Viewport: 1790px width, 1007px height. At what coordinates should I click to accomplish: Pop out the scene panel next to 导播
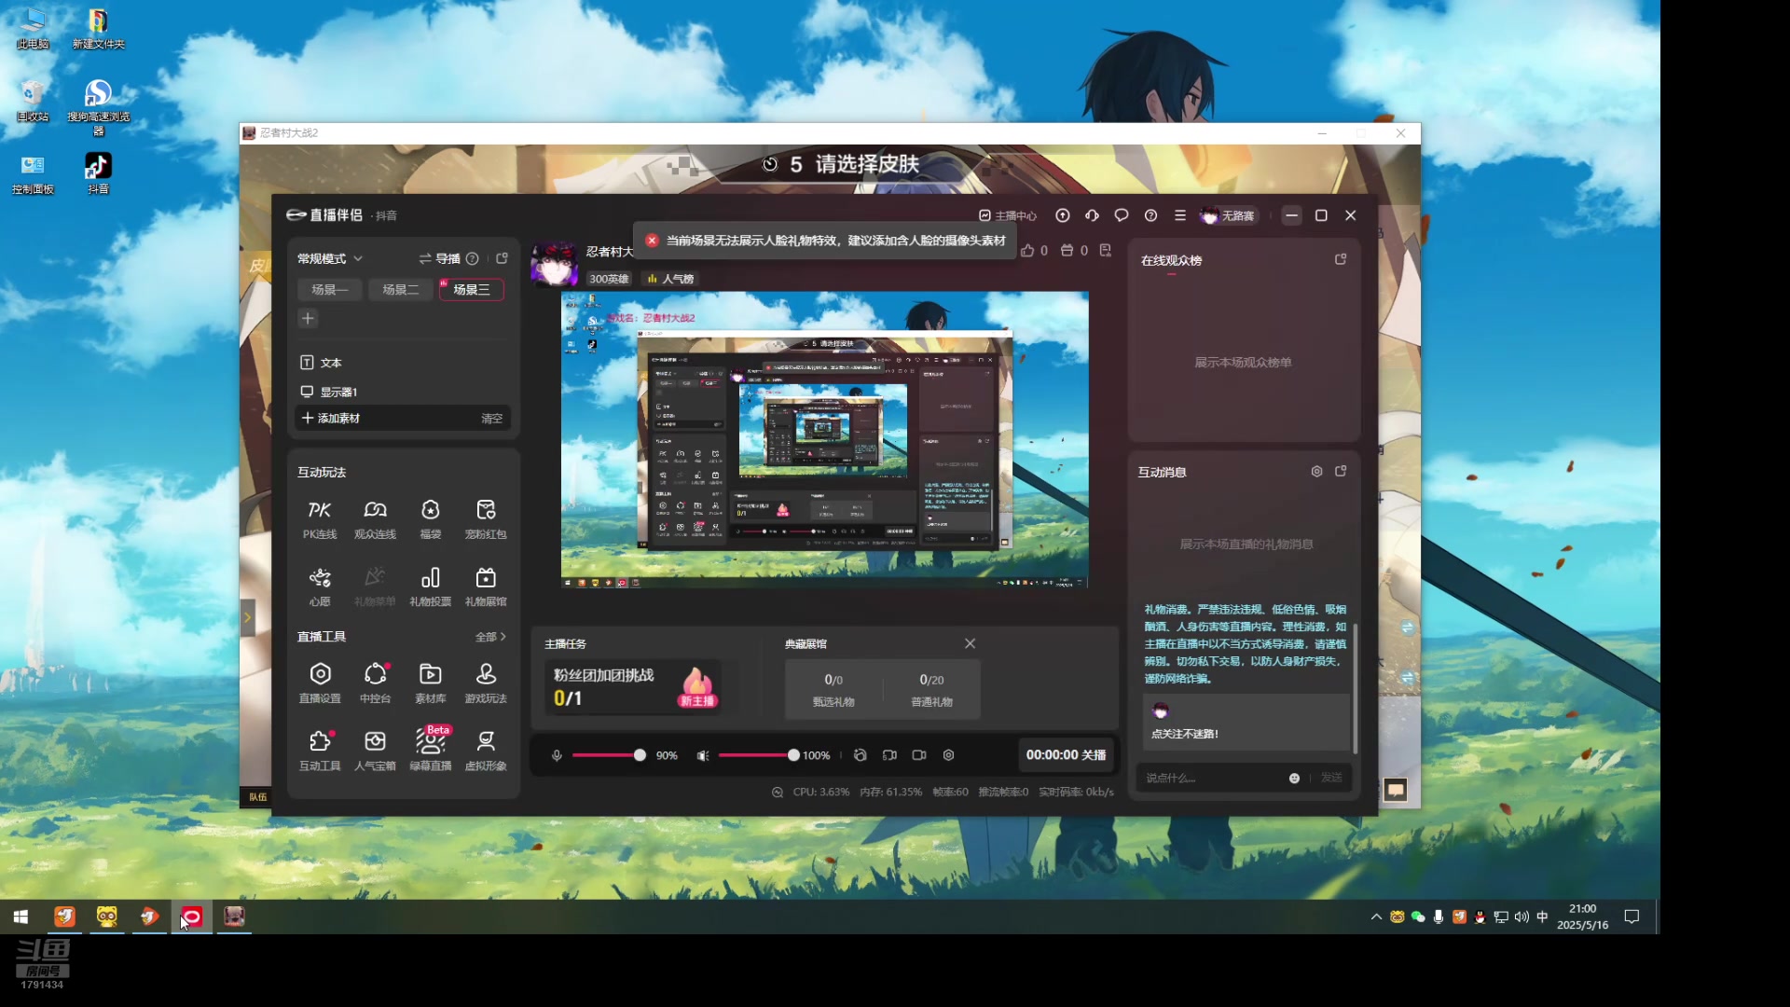[x=502, y=258]
